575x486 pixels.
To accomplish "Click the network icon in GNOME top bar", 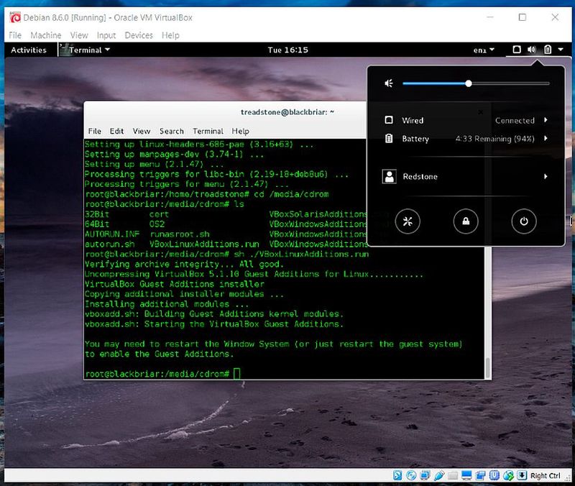I will click(x=516, y=50).
